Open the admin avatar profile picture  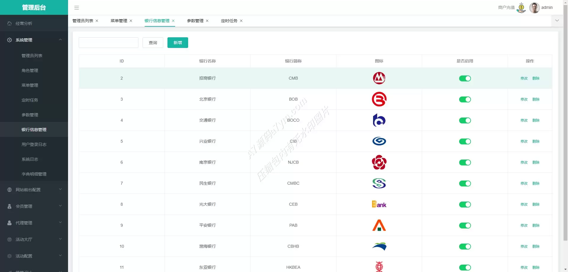tap(534, 8)
